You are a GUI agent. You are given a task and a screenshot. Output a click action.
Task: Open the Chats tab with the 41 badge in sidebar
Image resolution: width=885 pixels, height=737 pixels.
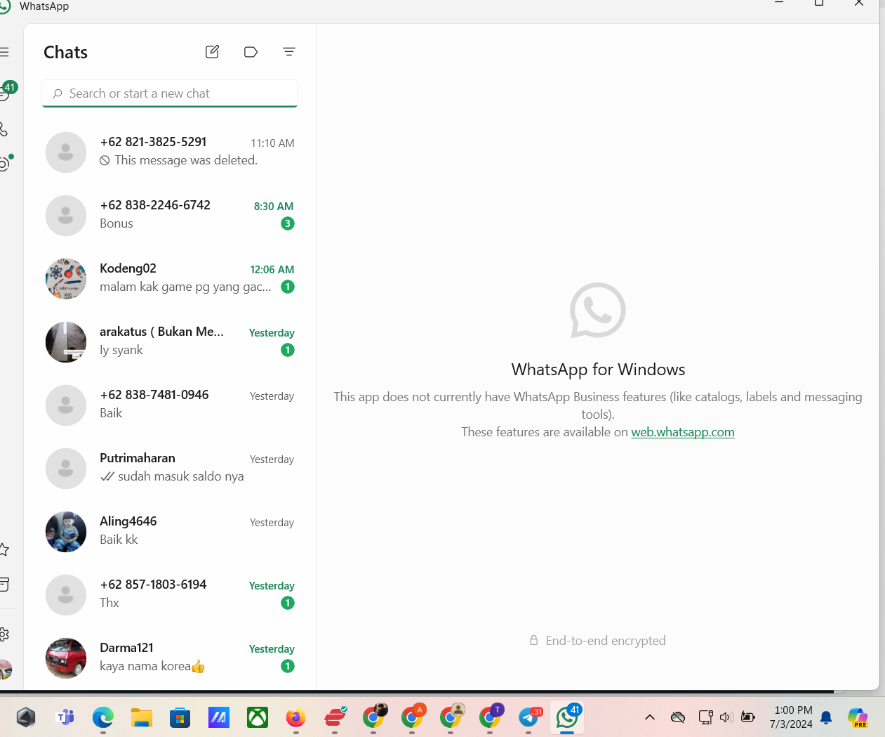pyautogui.click(x=6, y=93)
